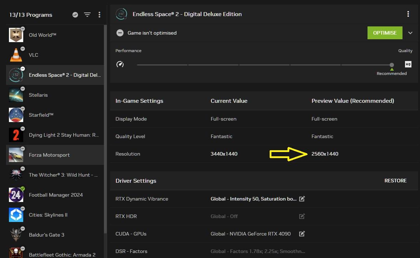Select Forza Motorsport in the program list
The height and width of the screenshot is (258, 420).
pyautogui.click(x=49, y=155)
